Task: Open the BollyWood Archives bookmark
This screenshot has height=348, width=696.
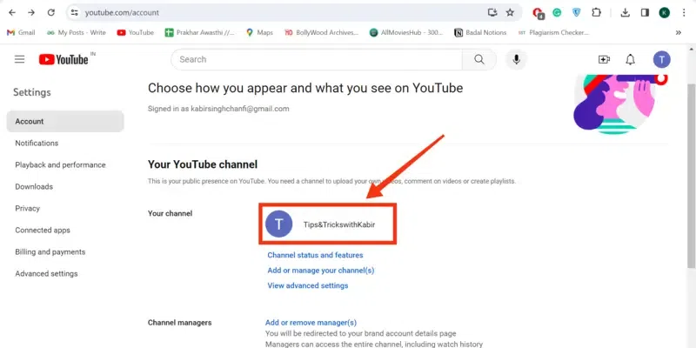Action: pos(321,32)
